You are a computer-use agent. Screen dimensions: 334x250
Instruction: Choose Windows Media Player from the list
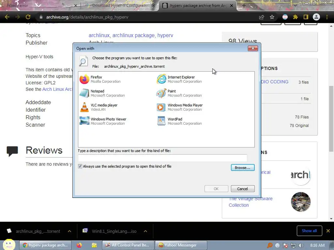(x=180, y=107)
